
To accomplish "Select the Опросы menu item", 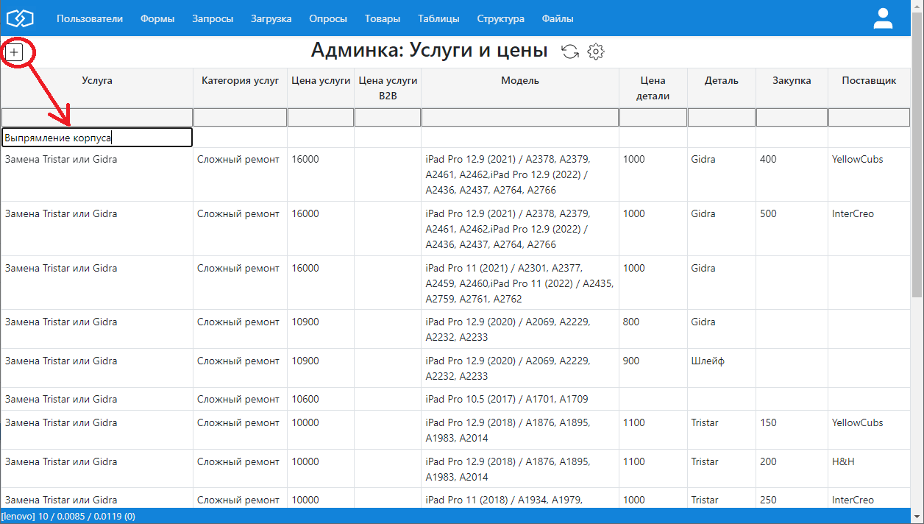I will (x=328, y=18).
